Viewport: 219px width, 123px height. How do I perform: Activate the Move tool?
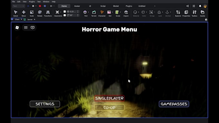click(24, 13)
